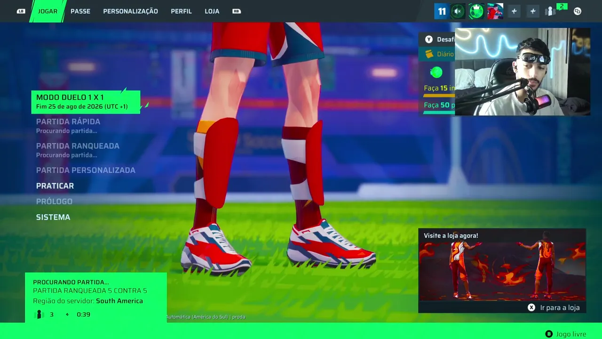Open the friends list icon

(549, 12)
